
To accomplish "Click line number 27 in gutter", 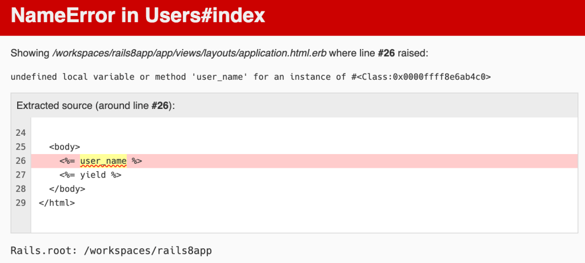I will click(21, 175).
